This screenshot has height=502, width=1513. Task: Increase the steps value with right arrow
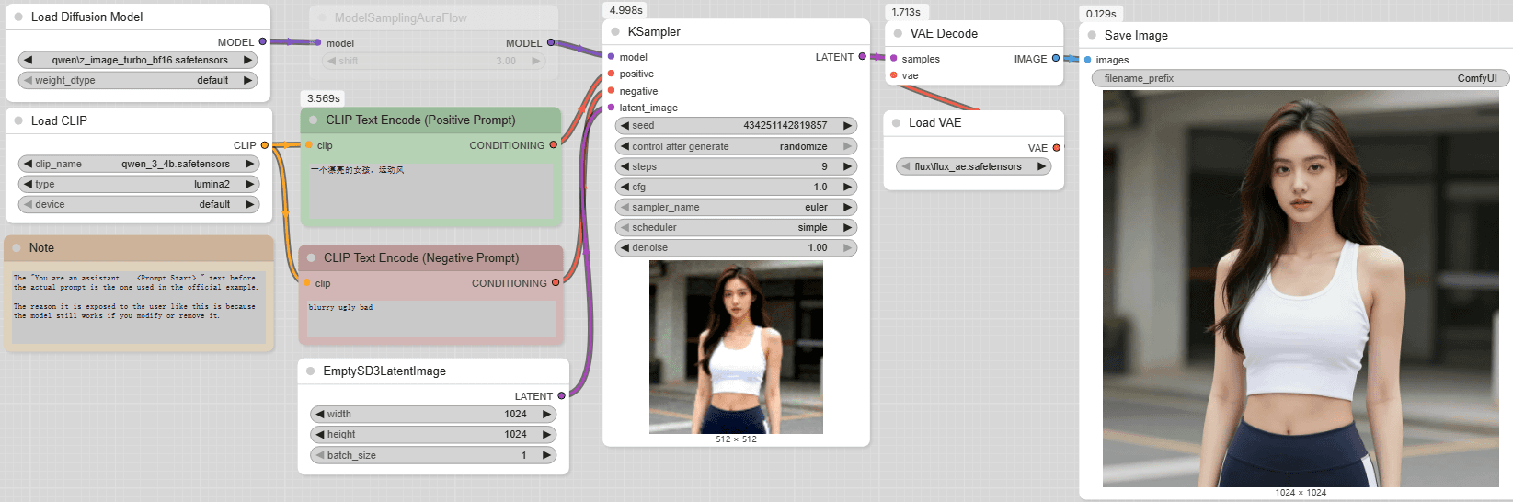[847, 166]
